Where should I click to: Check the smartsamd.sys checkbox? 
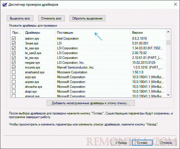[14, 72]
